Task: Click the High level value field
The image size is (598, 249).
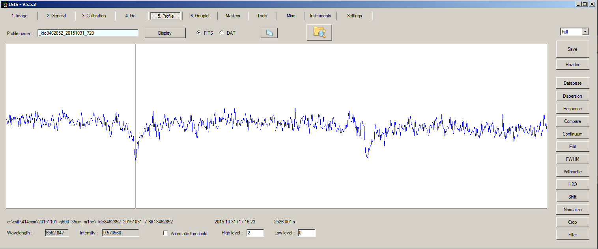Action: 255,233
